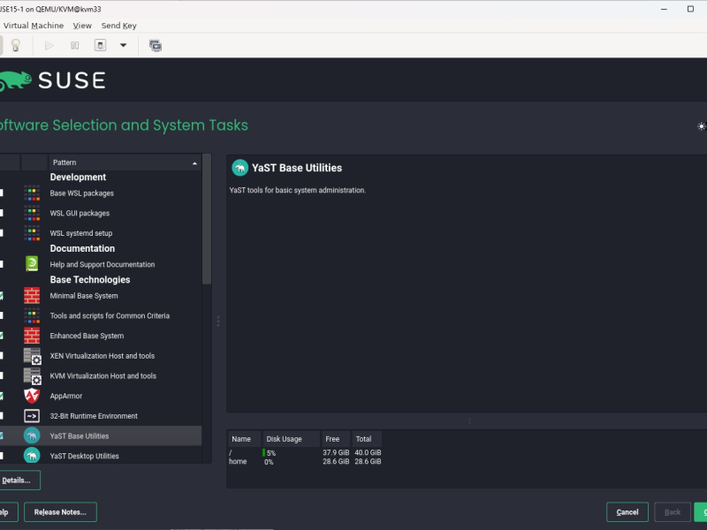Toggle the Minimal Base System checkbox

click(x=2, y=296)
